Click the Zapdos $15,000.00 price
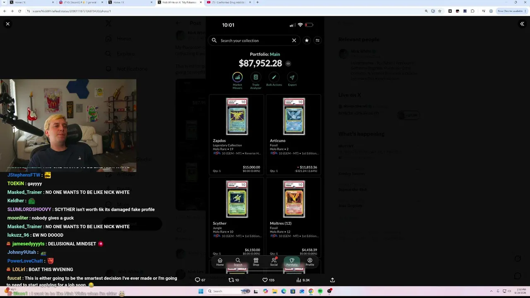 (251, 167)
